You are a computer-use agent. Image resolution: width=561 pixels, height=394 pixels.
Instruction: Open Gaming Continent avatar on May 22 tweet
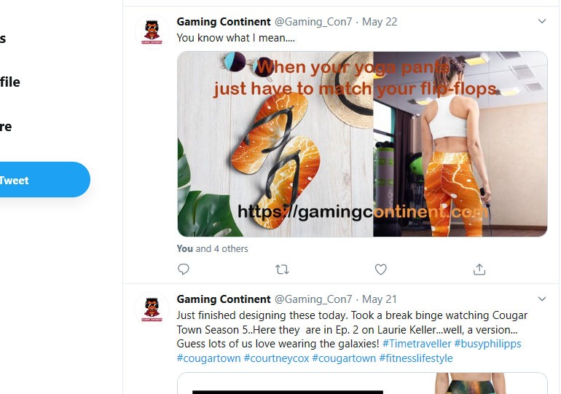(152, 31)
